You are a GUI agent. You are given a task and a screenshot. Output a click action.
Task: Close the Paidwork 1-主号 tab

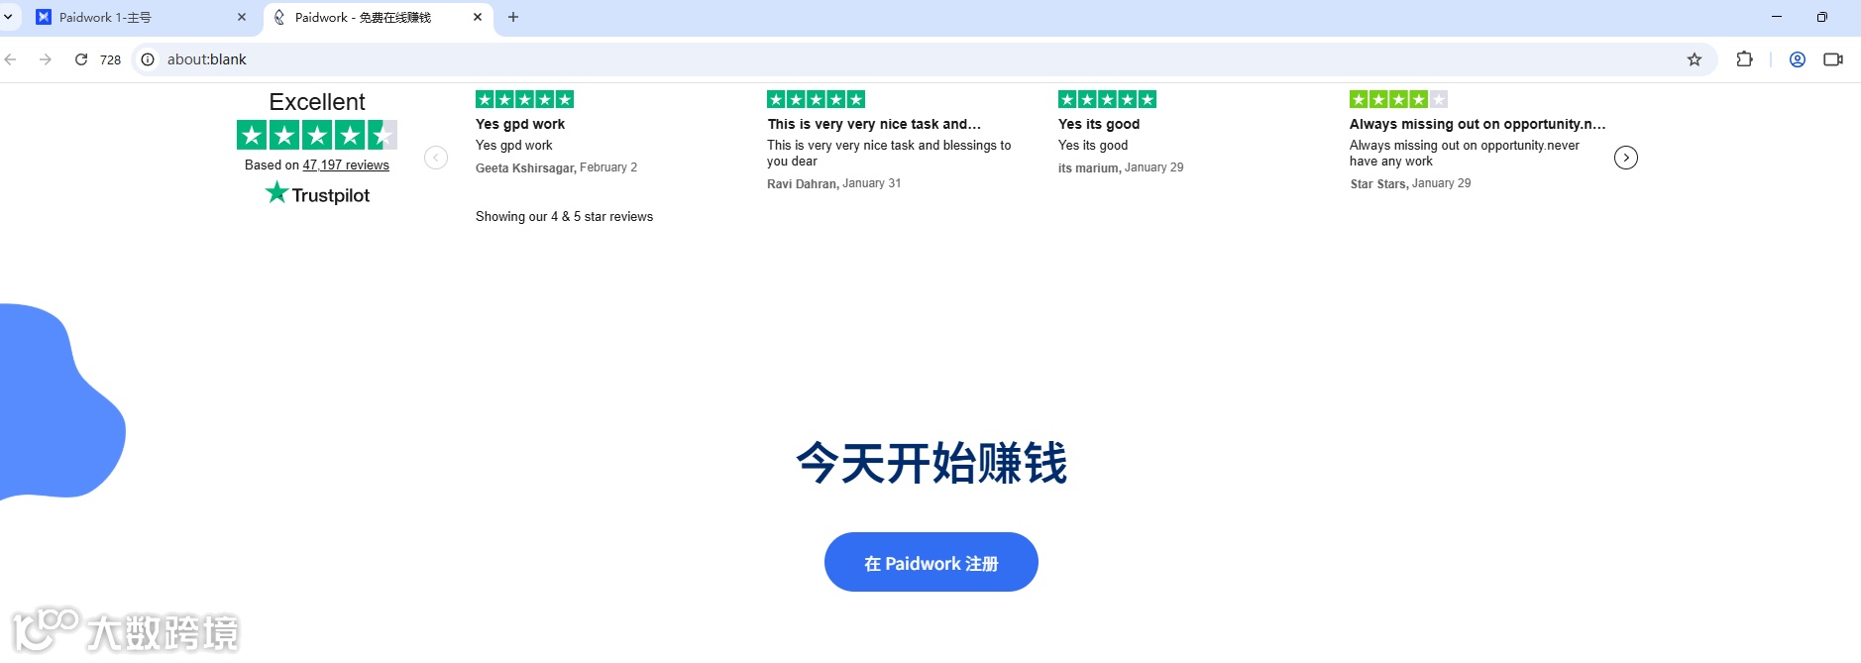242,17
